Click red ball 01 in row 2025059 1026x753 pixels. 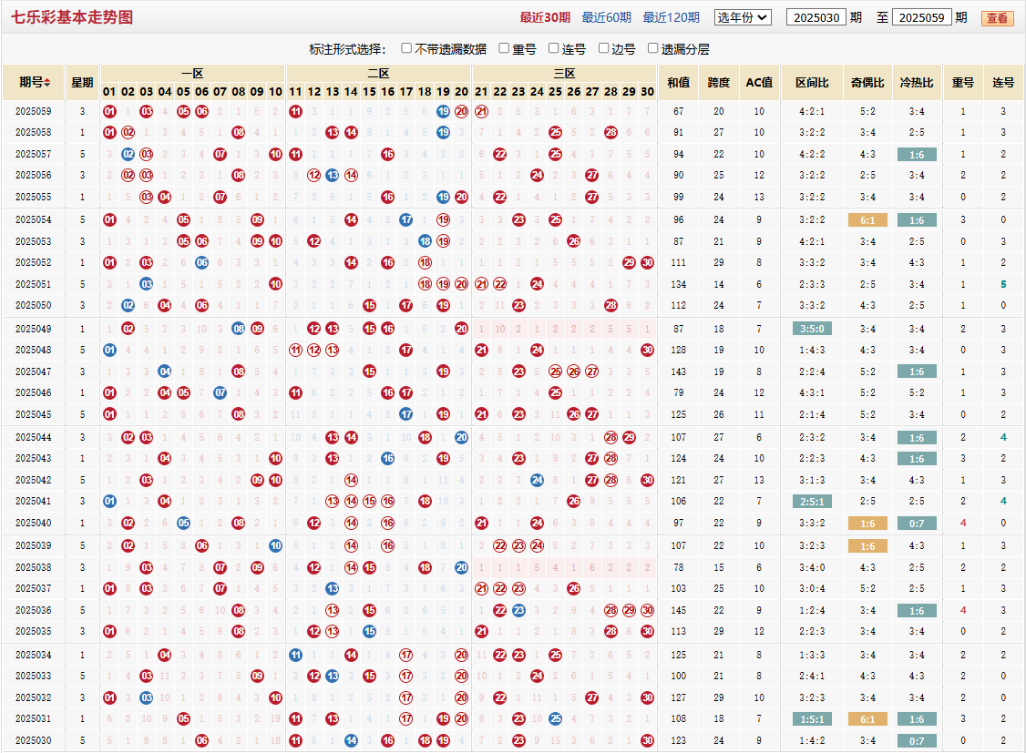click(x=109, y=111)
